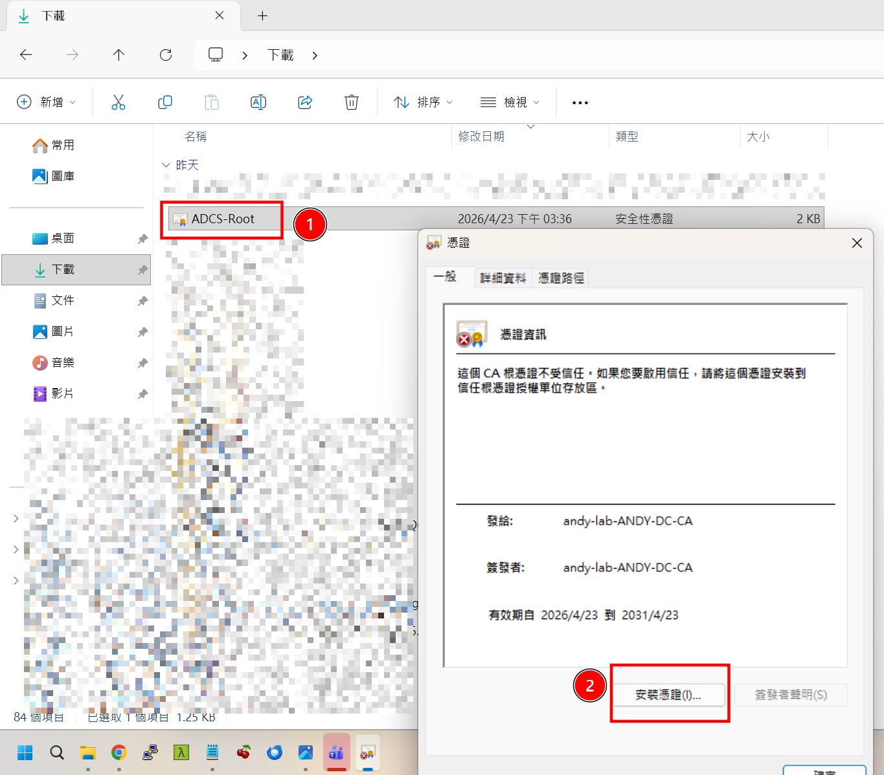The image size is (884, 775).
Task: Open the Windows Start menu
Action: (x=25, y=752)
